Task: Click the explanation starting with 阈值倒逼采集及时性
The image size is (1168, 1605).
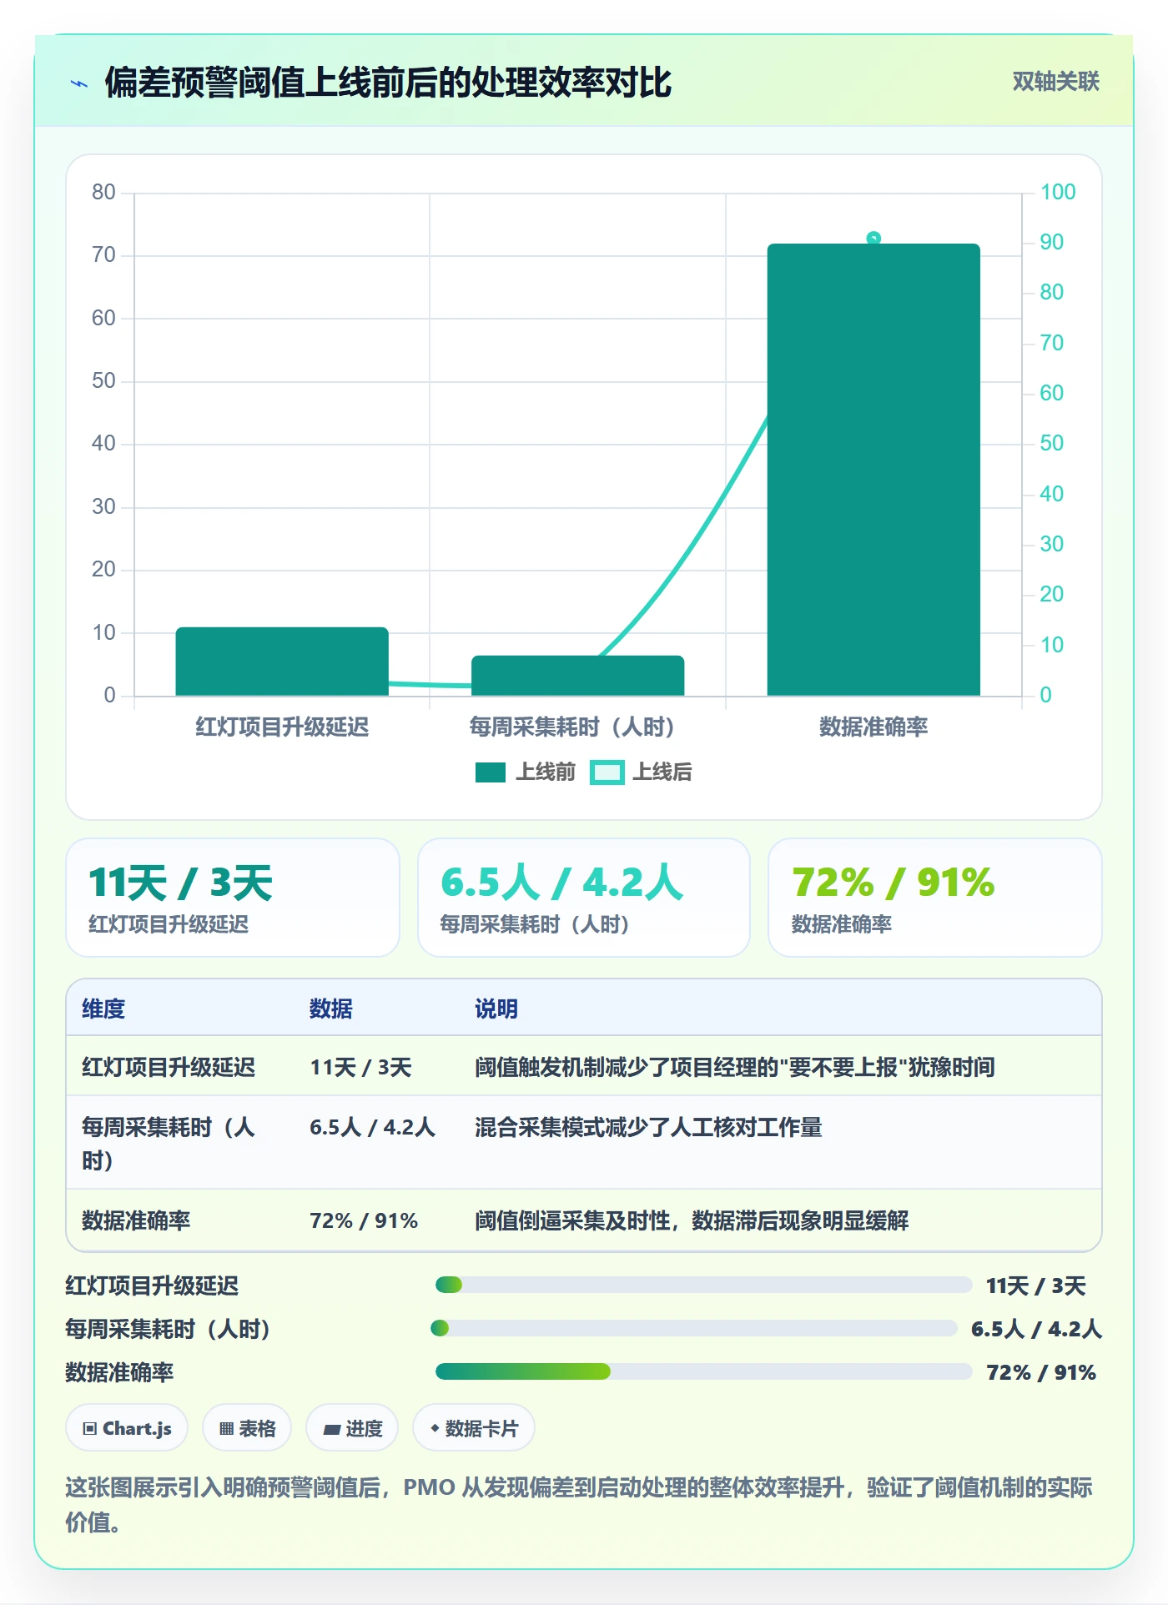Action: point(692,1220)
